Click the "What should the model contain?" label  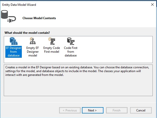point(27,33)
